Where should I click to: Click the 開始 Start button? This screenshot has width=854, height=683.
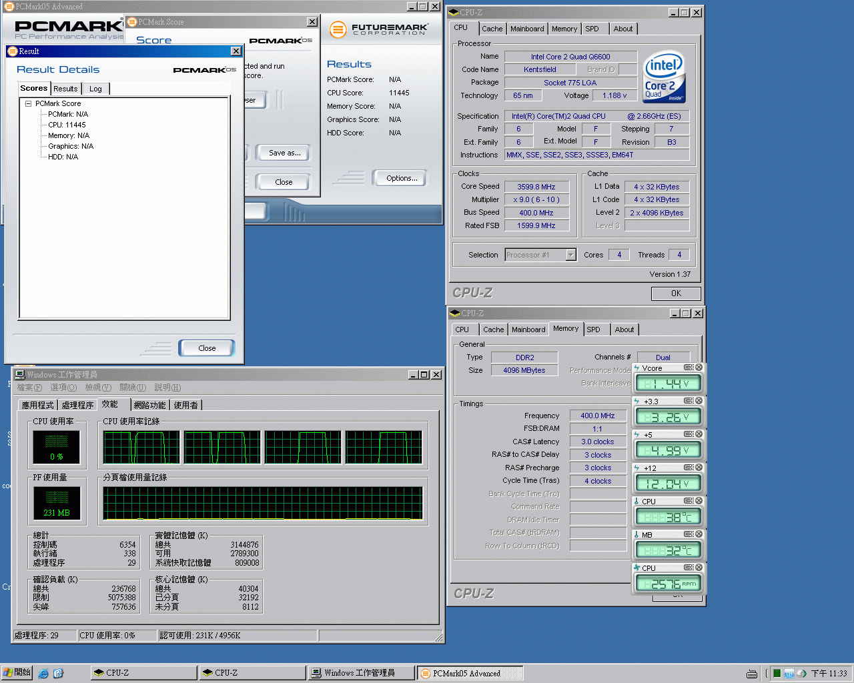[17, 673]
